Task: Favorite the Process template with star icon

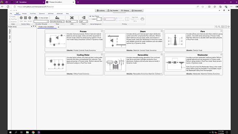Action: coord(102,31)
